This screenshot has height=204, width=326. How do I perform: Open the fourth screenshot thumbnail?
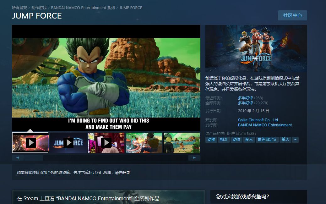[144, 143]
